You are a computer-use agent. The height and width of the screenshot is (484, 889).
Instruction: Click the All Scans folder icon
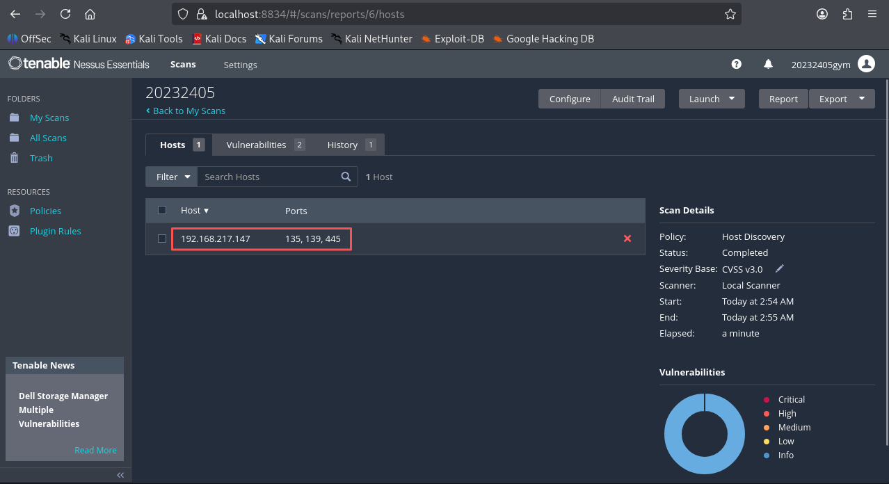click(14, 138)
